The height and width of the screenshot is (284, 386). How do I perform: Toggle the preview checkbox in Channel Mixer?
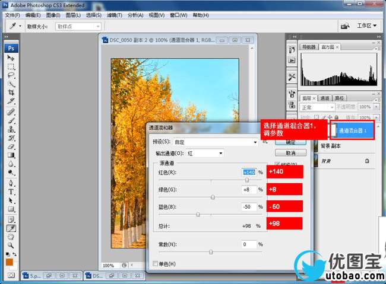click(x=277, y=164)
